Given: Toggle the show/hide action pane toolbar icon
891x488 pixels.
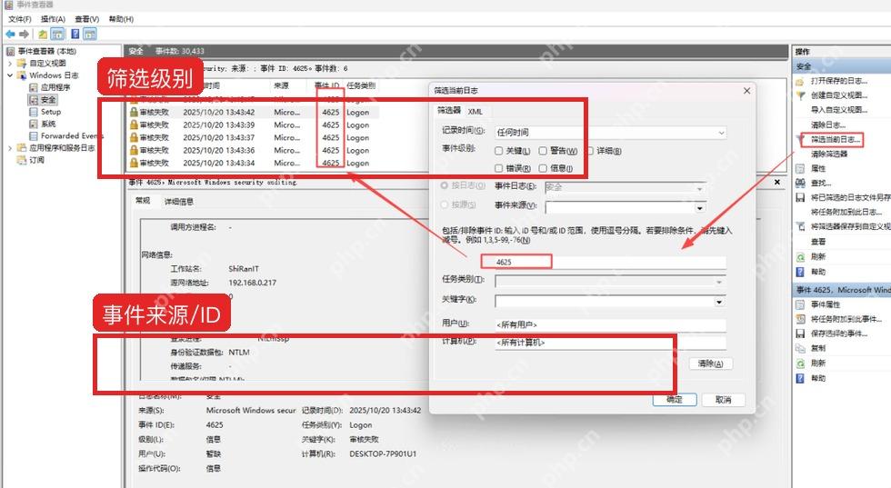Looking at the screenshot, I should (x=90, y=35).
